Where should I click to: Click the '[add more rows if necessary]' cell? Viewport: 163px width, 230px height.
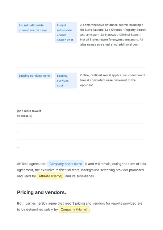click(x=29, y=114)
